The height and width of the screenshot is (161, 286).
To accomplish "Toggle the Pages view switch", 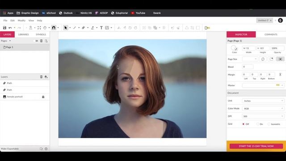I will [x=36, y=41].
